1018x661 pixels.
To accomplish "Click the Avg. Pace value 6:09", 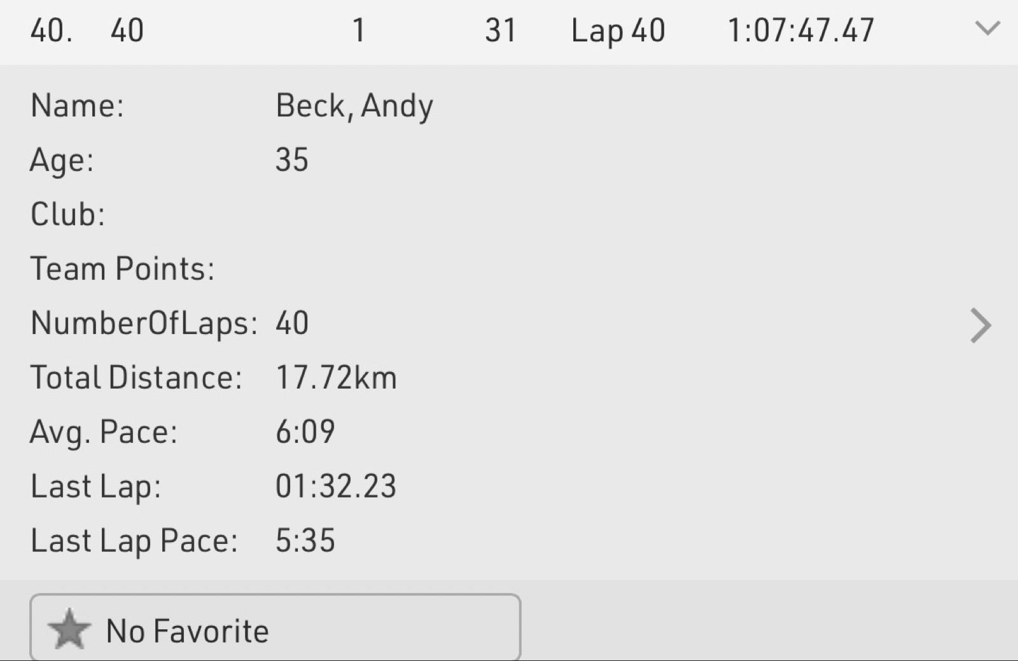I will (x=305, y=432).
